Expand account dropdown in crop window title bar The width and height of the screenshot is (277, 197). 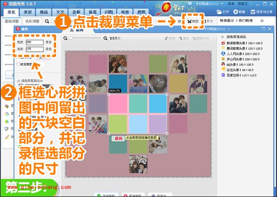click(x=229, y=29)
